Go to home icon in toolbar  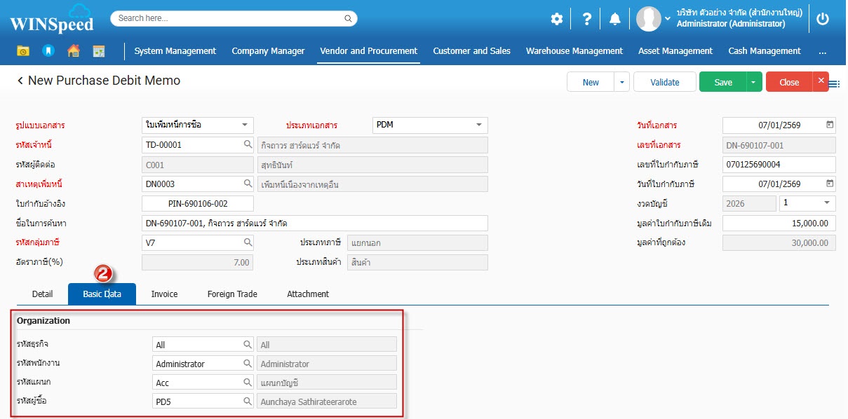[x=73, y=51]
